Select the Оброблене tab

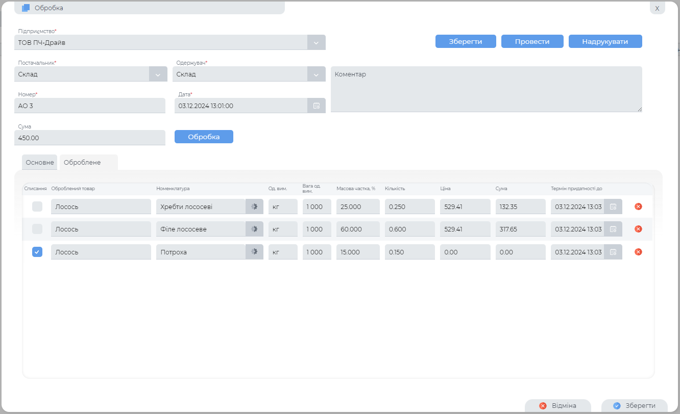click(x=82, y=162)
